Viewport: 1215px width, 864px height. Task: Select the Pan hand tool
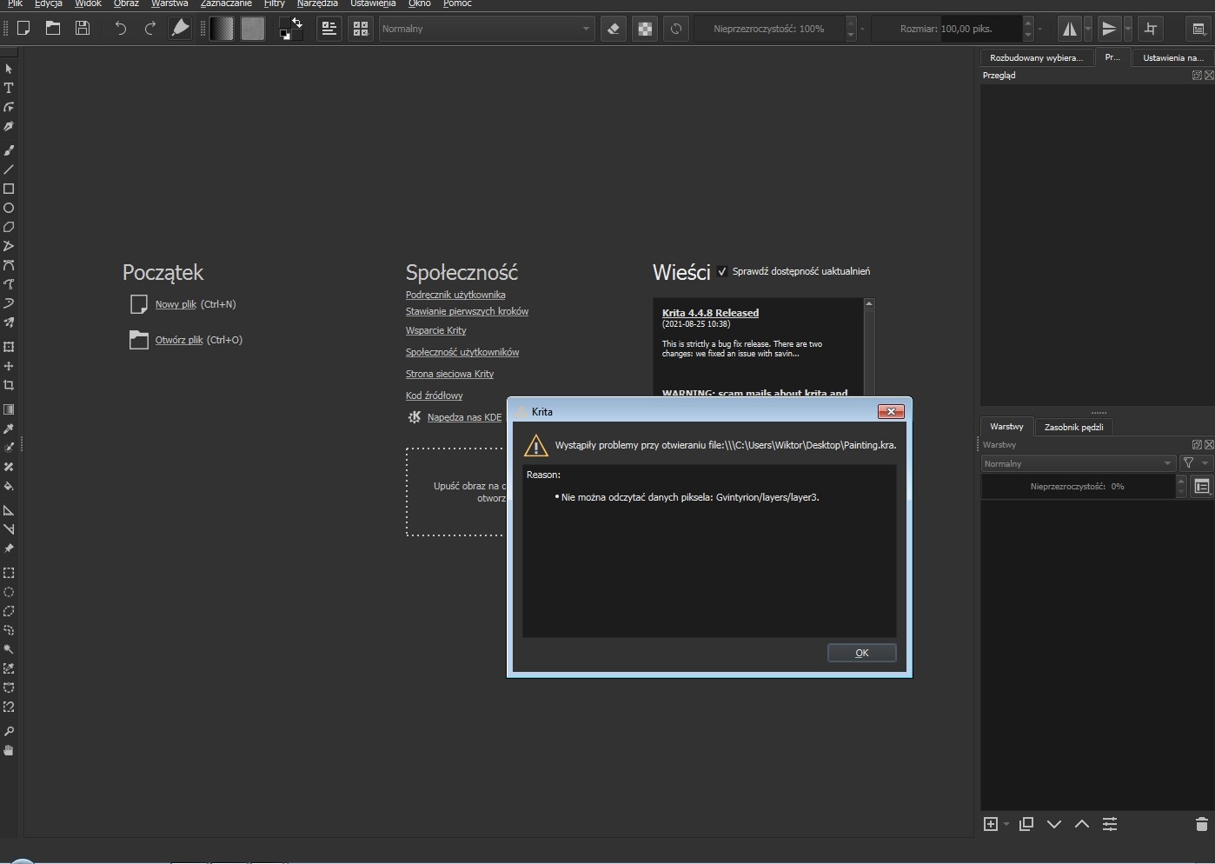point(9,750)
